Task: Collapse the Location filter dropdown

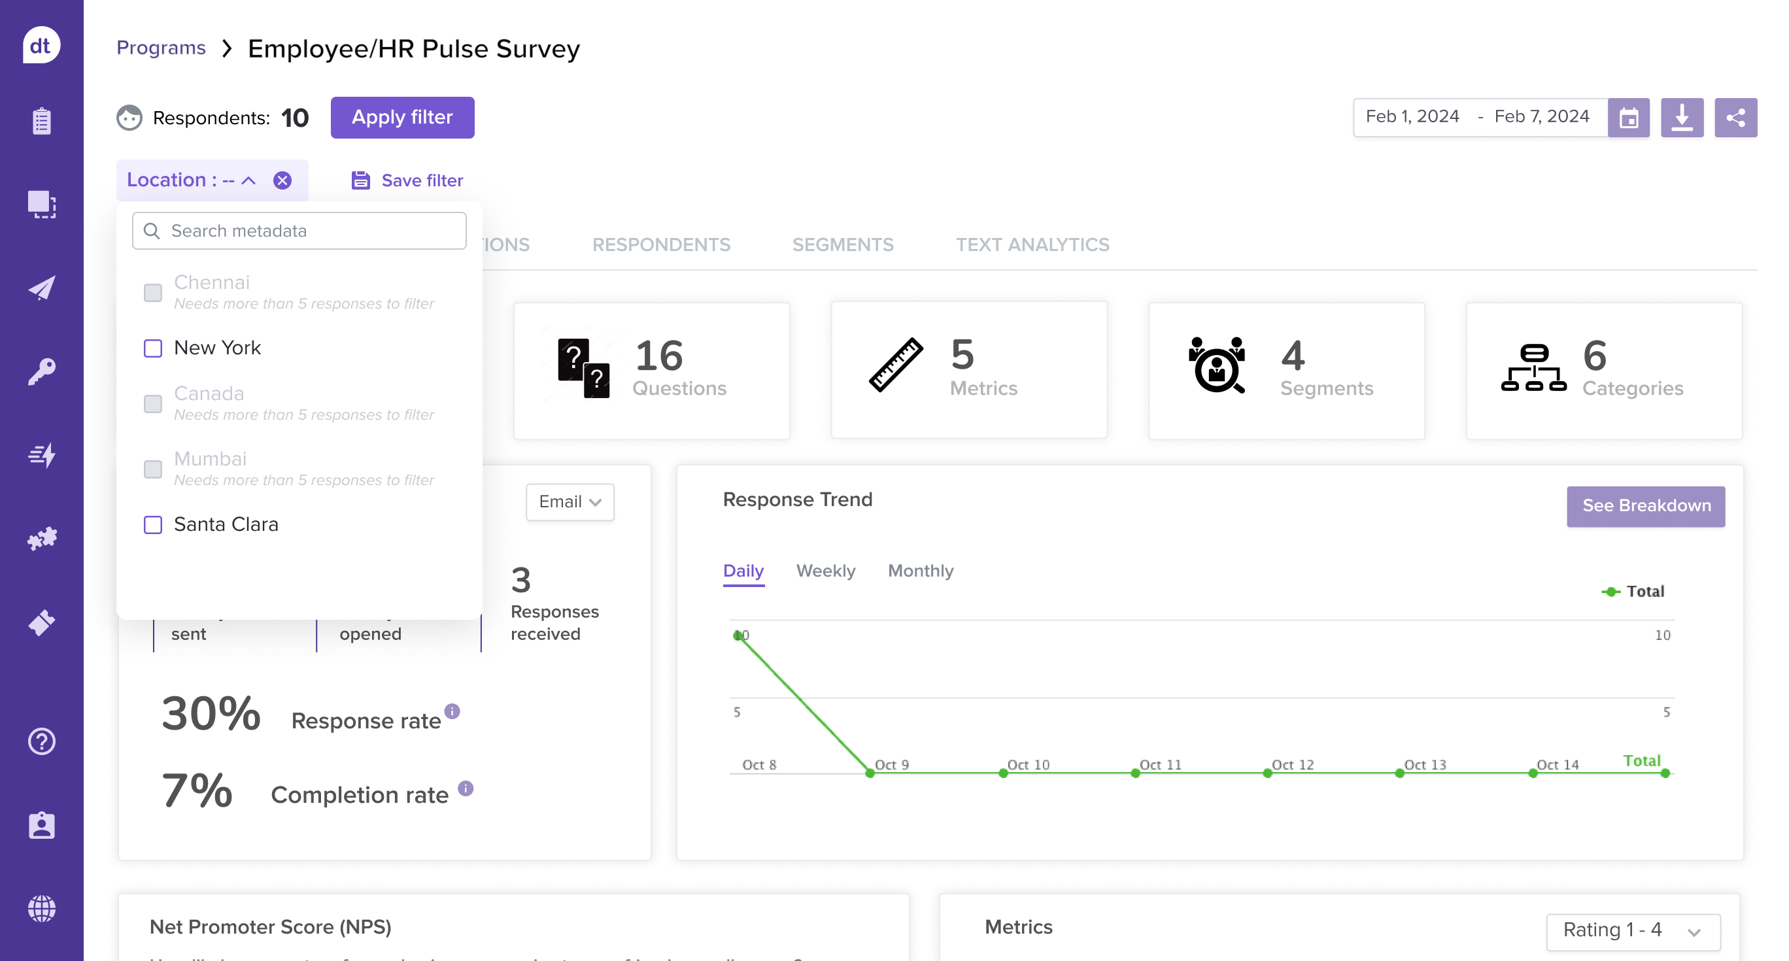Action: (x=248, y=180)
